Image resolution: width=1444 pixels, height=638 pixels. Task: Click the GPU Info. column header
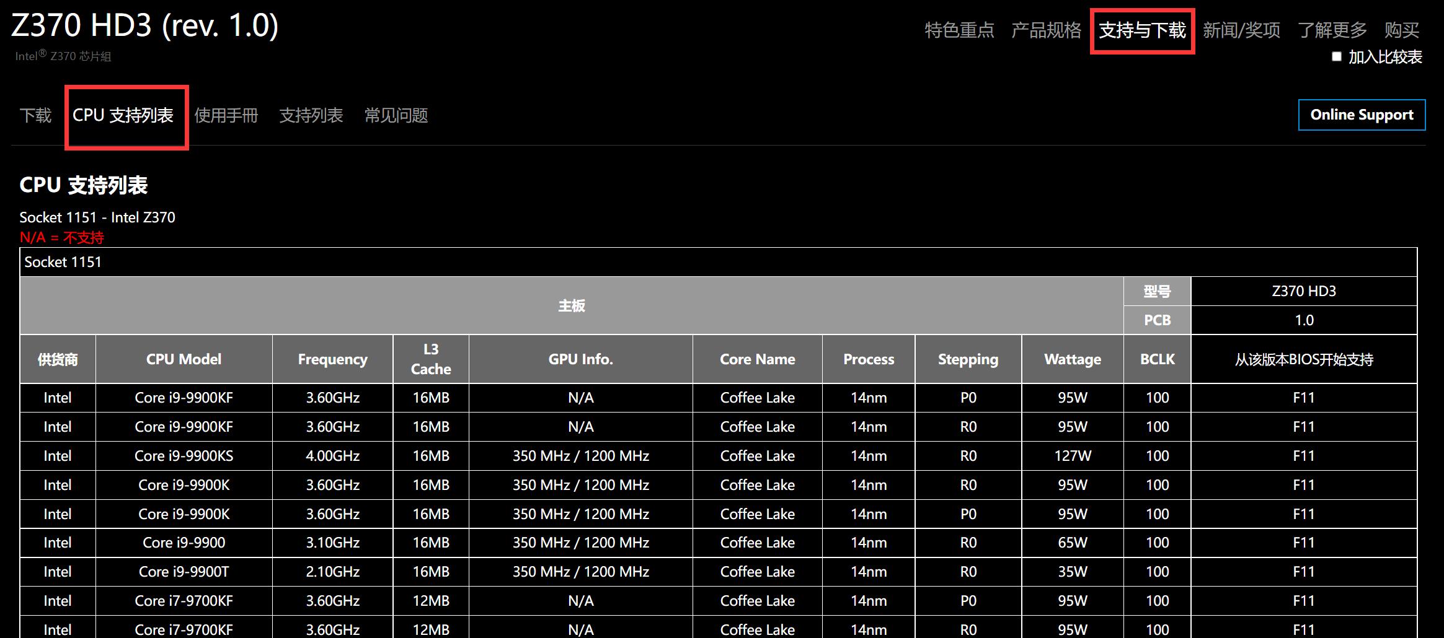click(x=580, y=359)
